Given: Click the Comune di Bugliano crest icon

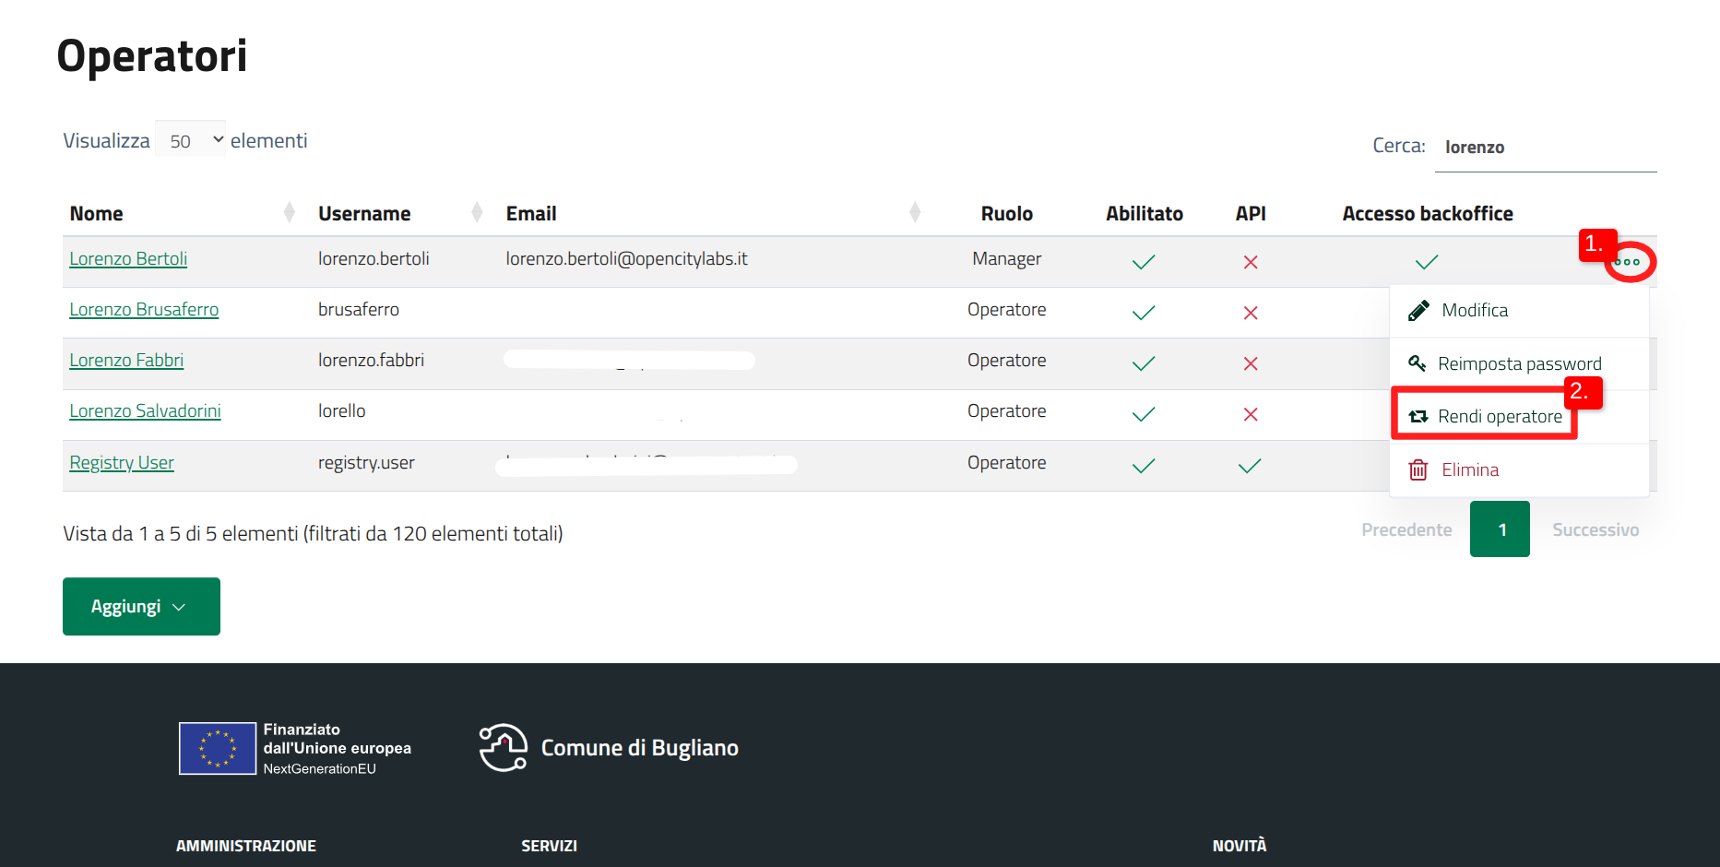Looking at the screenshot, I should (x=504, y=748).
